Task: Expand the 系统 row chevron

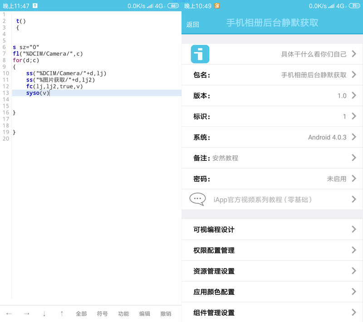Action: pyautogui.click(x=355, y=137)
